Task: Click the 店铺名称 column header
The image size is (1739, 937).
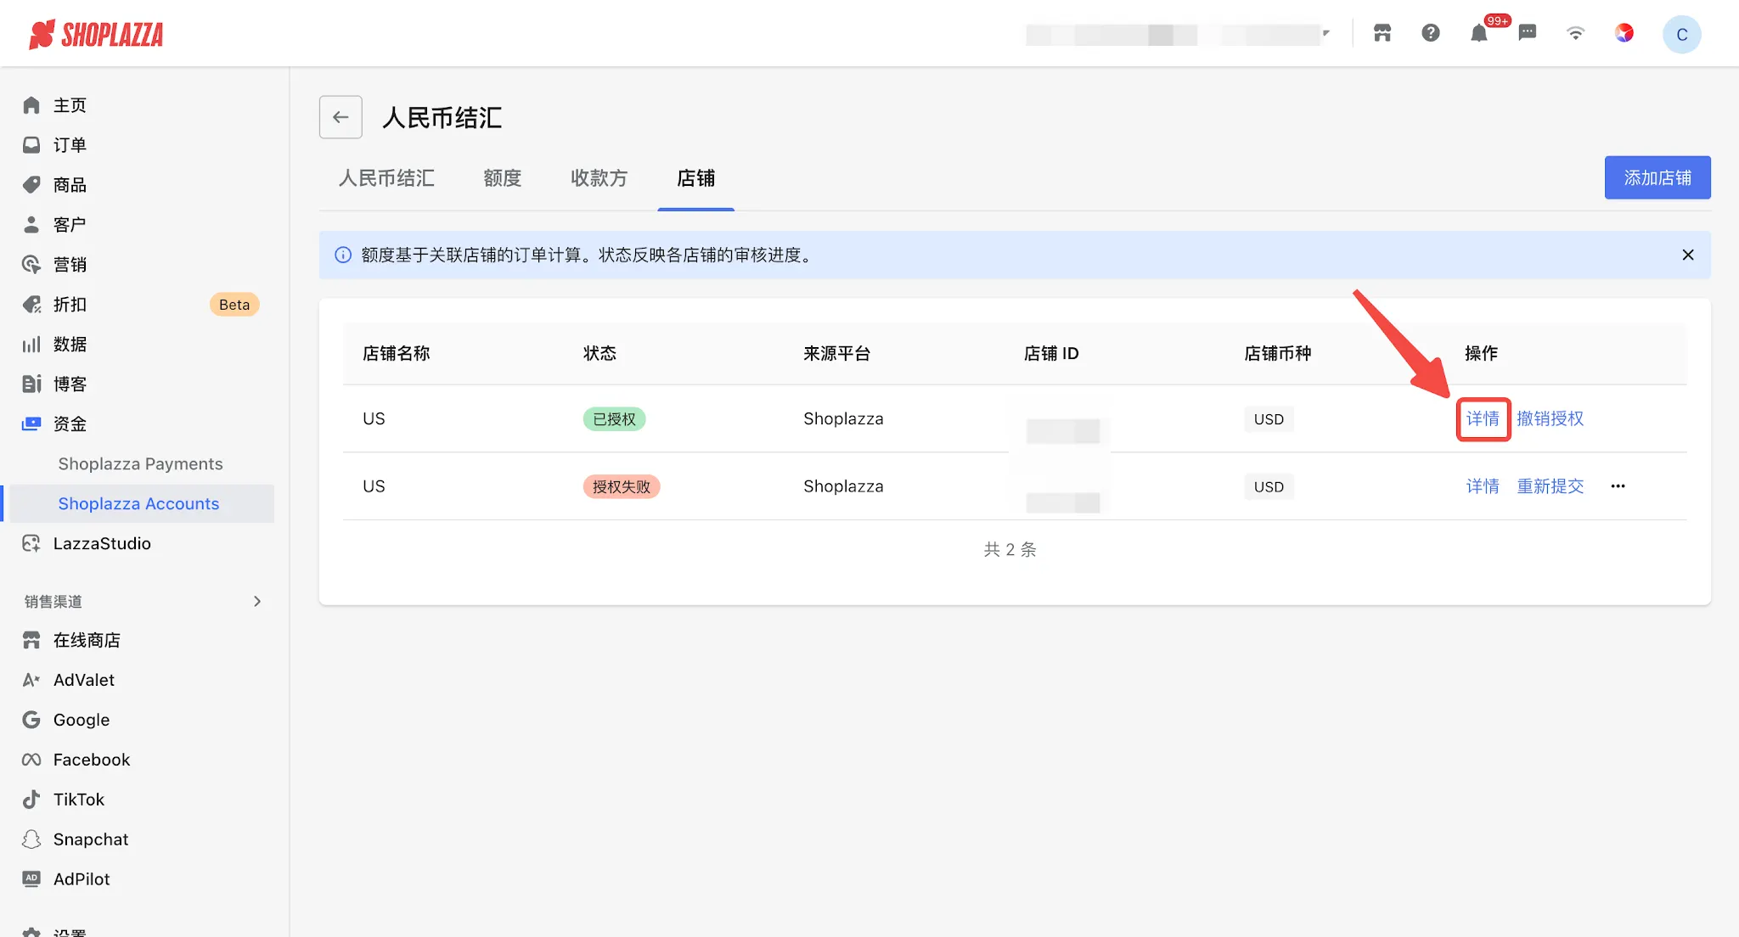Action: click(397, 353)
